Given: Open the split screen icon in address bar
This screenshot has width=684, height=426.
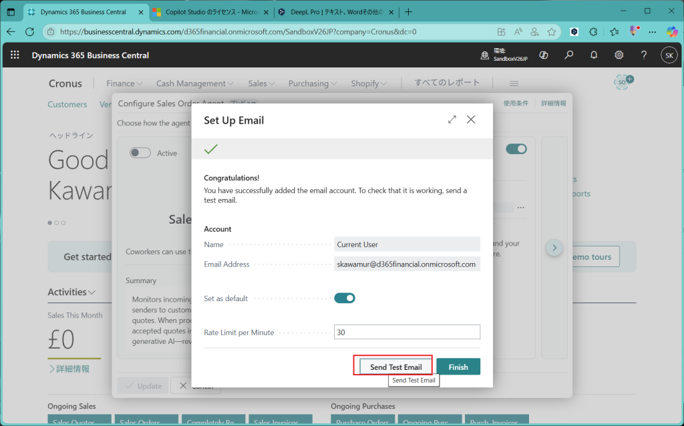Looking at the screenshot, I should pos(501,32).
